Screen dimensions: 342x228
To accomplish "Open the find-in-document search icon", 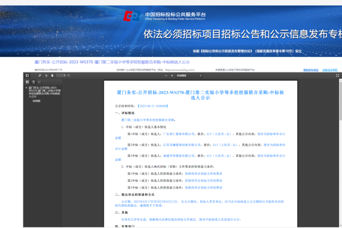I will click(x=40, y=76).
